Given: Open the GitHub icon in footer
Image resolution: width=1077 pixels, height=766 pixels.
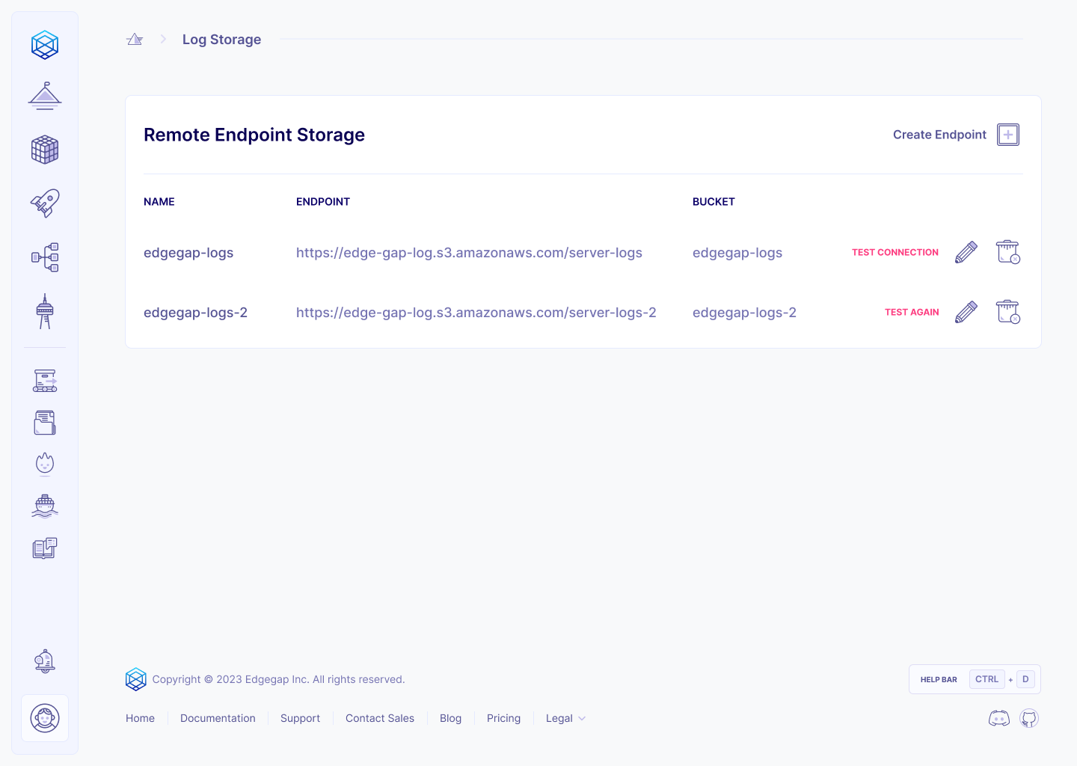Looking at the screenshot, I should click(1029, 719).
